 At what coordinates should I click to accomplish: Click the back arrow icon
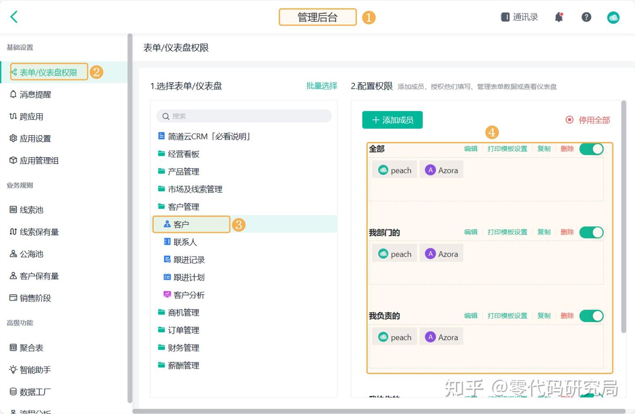[x=14, y=17]
